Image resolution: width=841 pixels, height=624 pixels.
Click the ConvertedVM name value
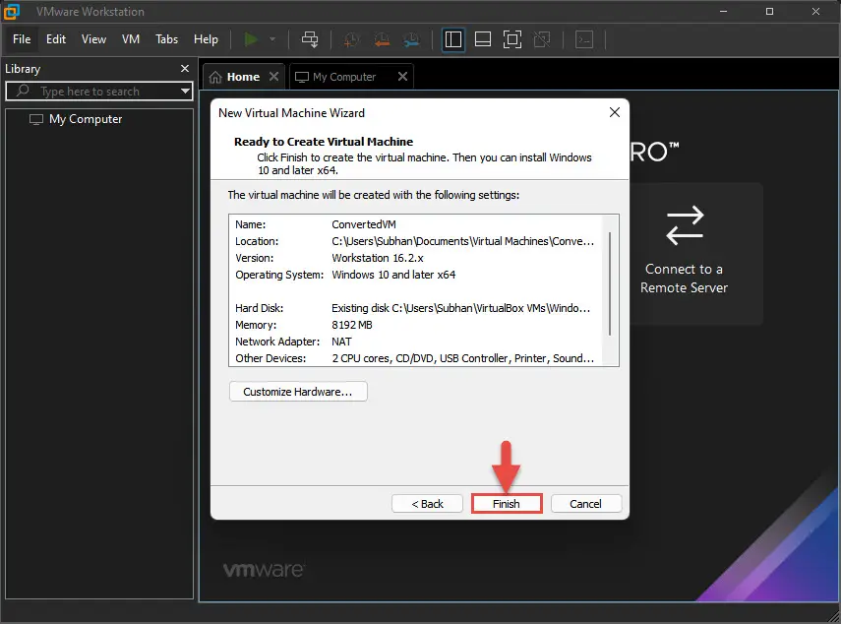[x=364, y=224]
